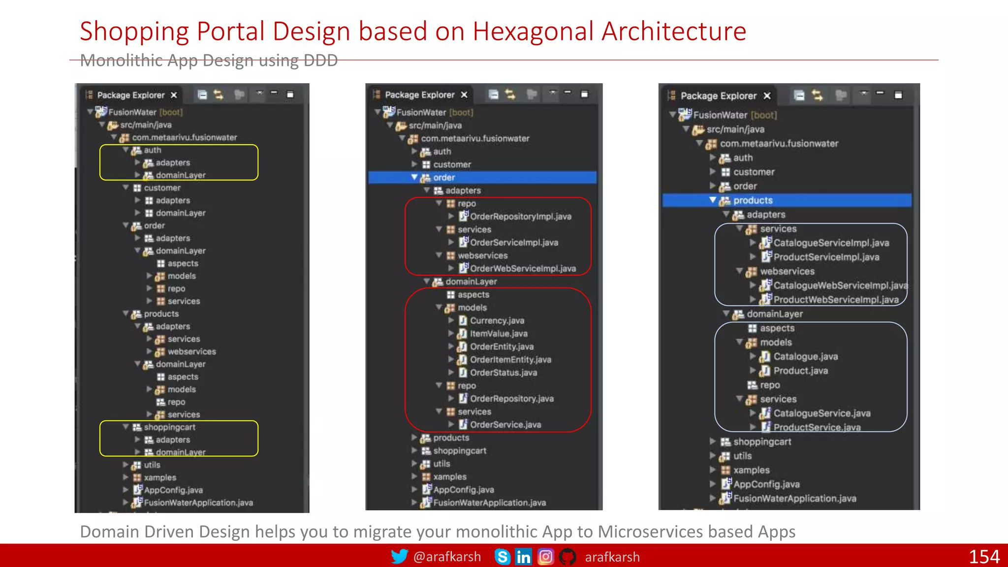Click Collapse All icon in middle Package Explorer

(x=494, y=94)
